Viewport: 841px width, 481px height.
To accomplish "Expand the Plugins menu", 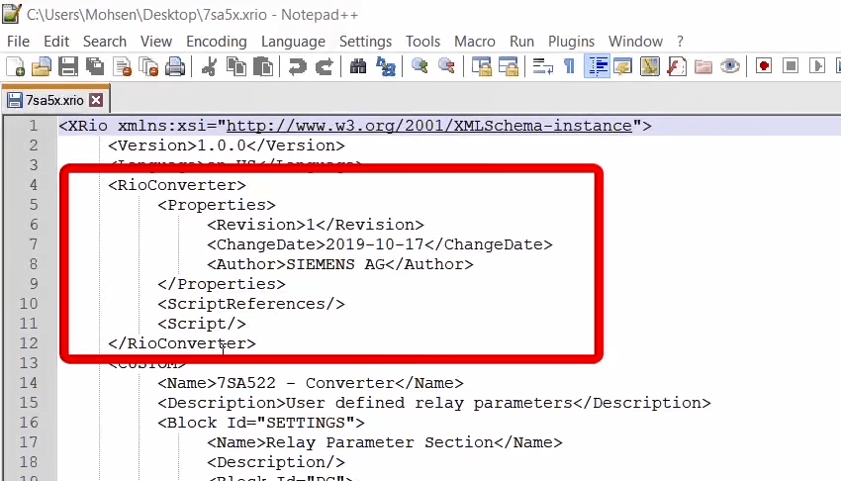I will click(x=571, y=41).
